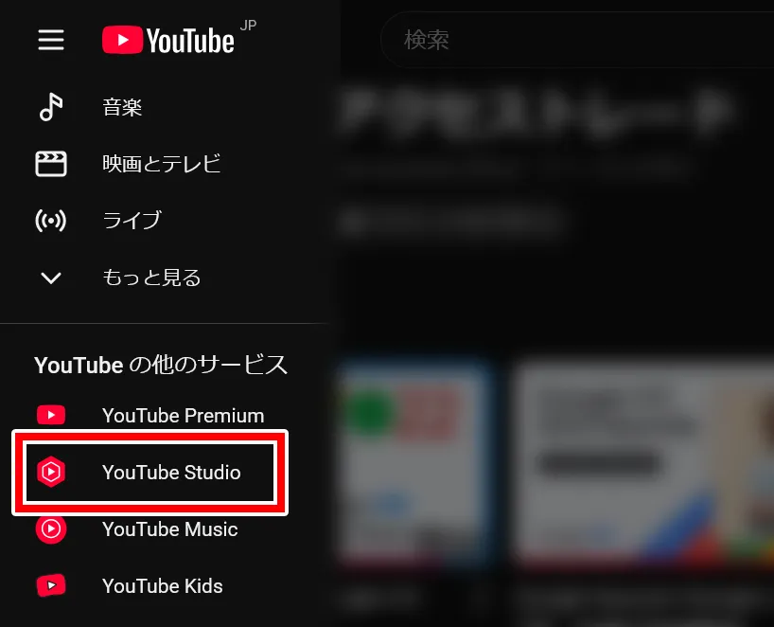Screen dimensions: 774x627
Task: Open the YouTube Studio link
Action: coord(171,473)
